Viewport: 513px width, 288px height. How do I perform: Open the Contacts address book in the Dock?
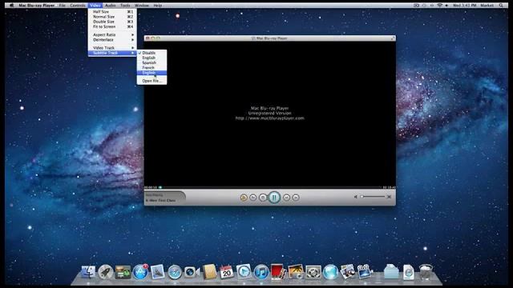[209, 272]
